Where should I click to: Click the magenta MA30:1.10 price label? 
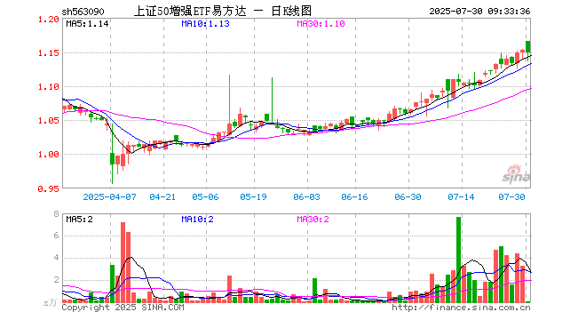tap(321, 24)
